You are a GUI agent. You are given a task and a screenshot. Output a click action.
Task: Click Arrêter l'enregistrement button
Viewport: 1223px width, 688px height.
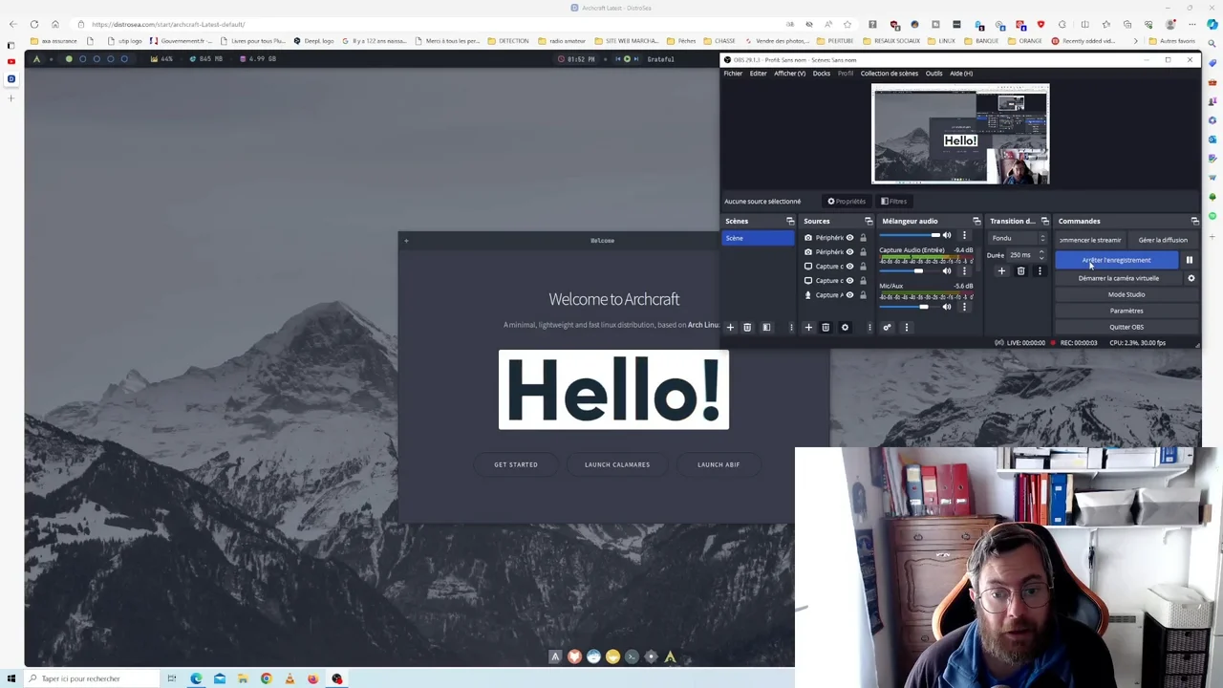pos(1117,260)
